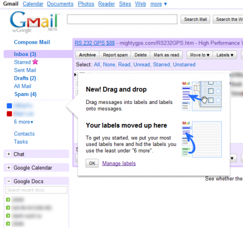This screenshot has width=243, height=228.
Task: Click the Starred link in the Select row
Action: pyautogui.click(x=162, y=64)
